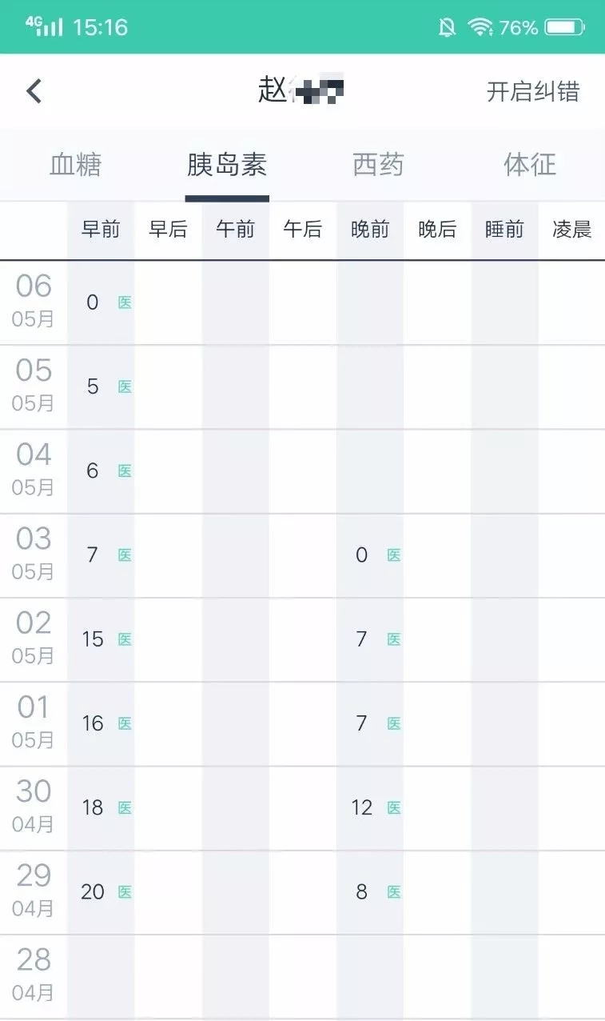Select the 胰岛素 tab
Image resolution: width=605 pixels, height=1021 pixels.
pos(227,165)
